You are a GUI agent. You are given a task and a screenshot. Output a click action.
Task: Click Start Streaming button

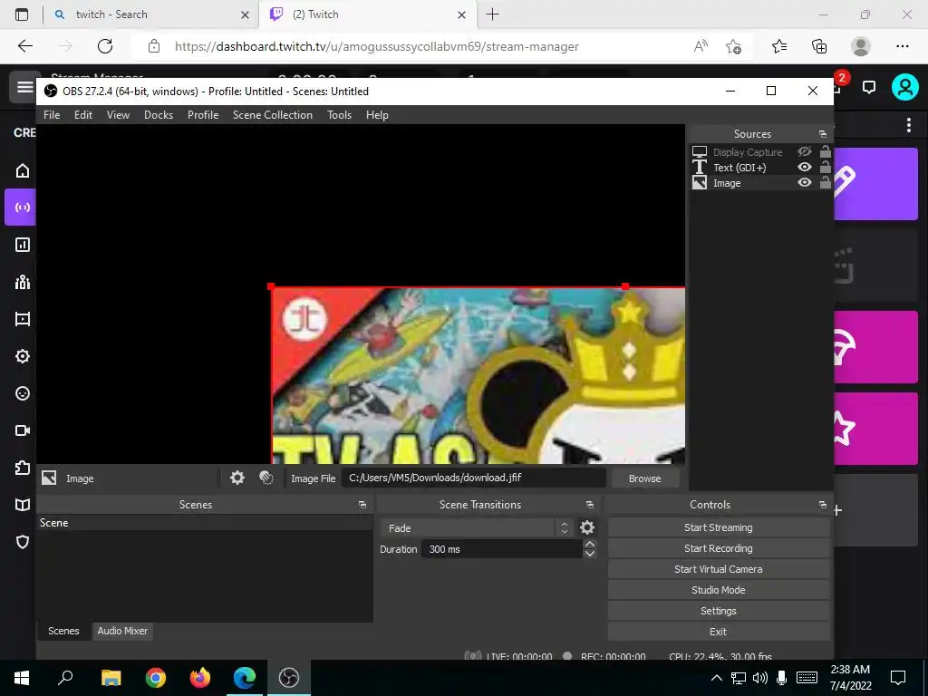(719, 527)
